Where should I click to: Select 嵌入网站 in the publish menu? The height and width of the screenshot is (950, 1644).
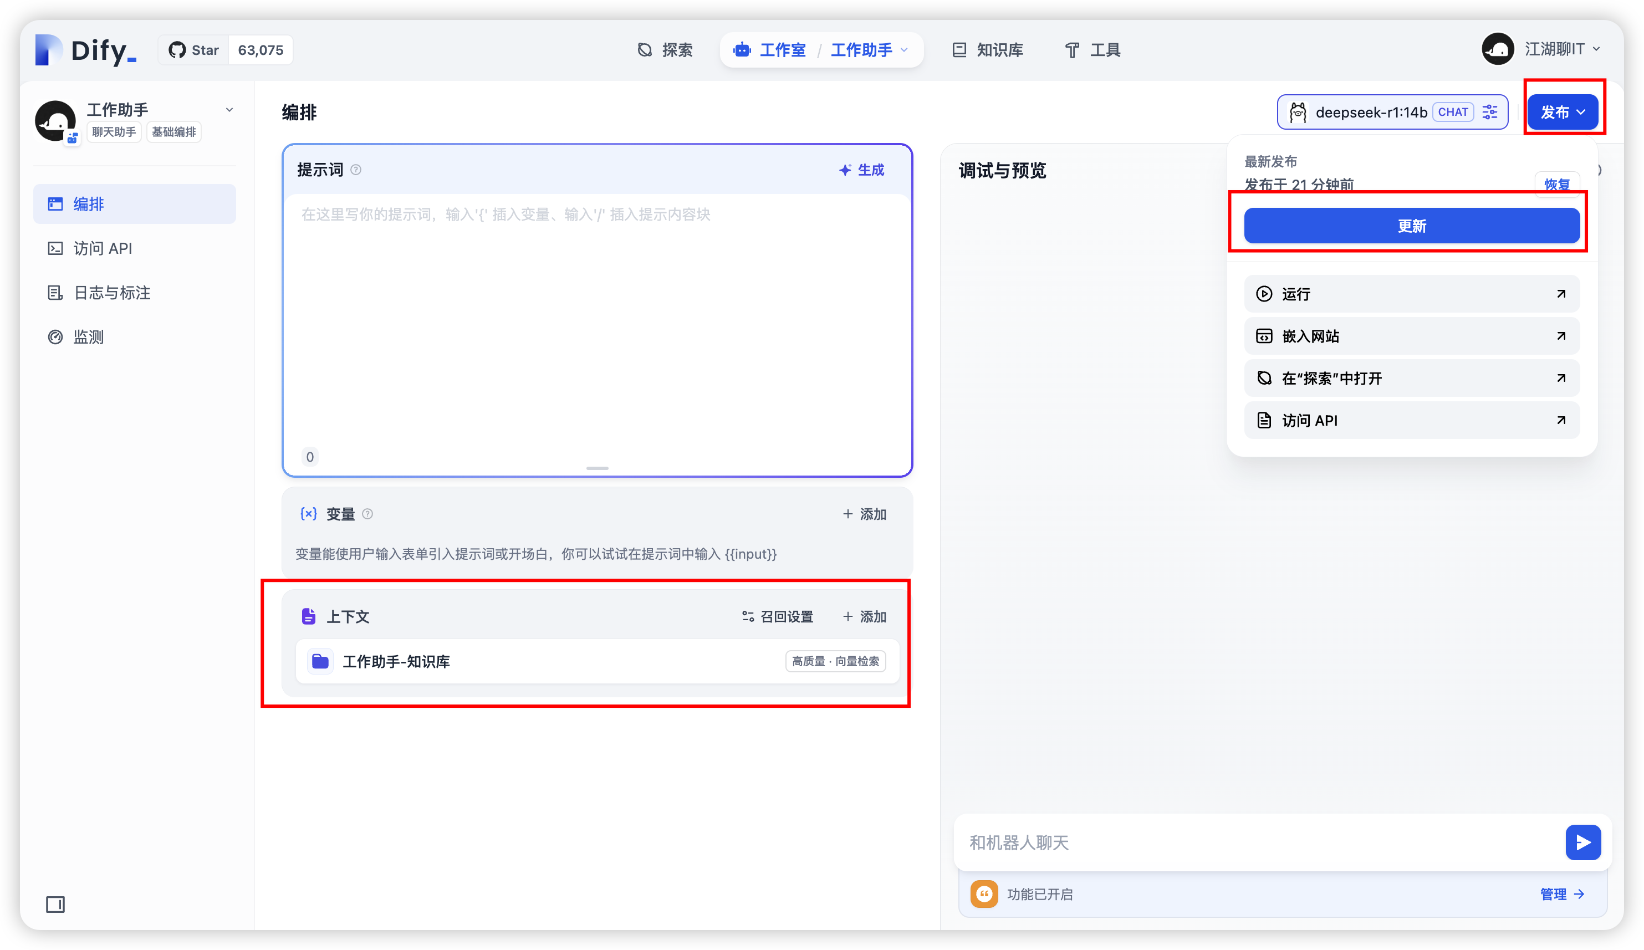1411,336
